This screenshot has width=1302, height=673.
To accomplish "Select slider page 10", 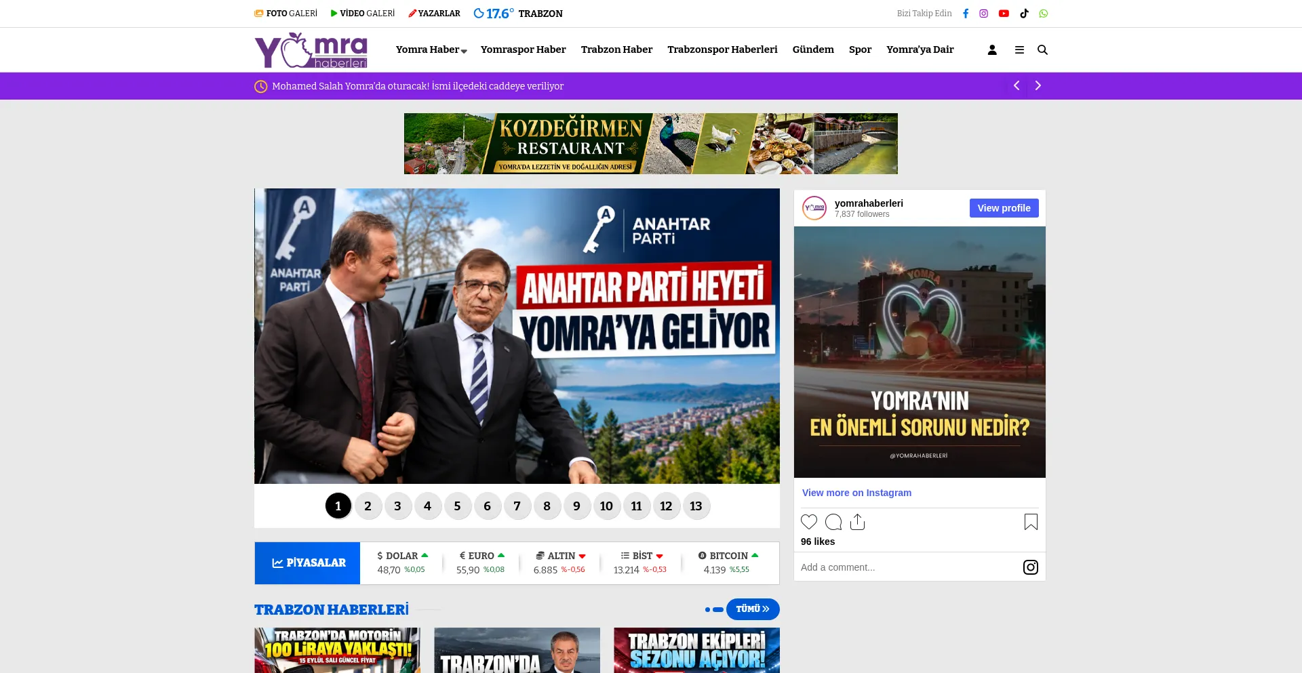I will point(606,506).
